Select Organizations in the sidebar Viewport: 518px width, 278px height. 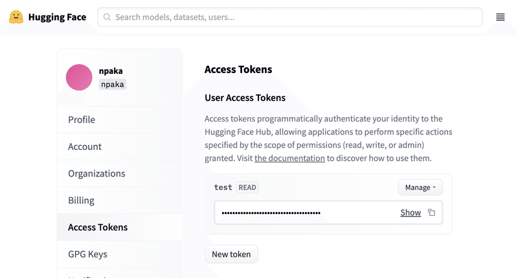(x=120, y=173)
